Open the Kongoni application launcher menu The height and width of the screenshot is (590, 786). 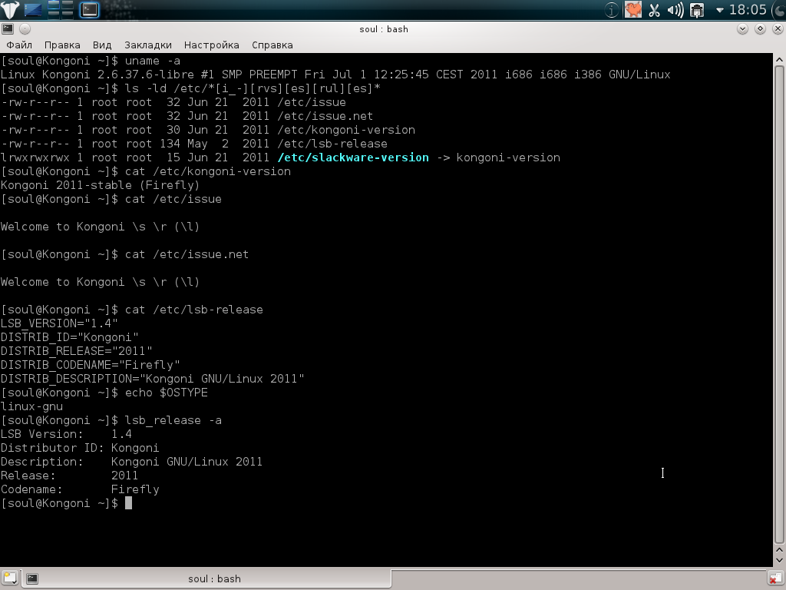pyautogui.click(x=9, y=9)
